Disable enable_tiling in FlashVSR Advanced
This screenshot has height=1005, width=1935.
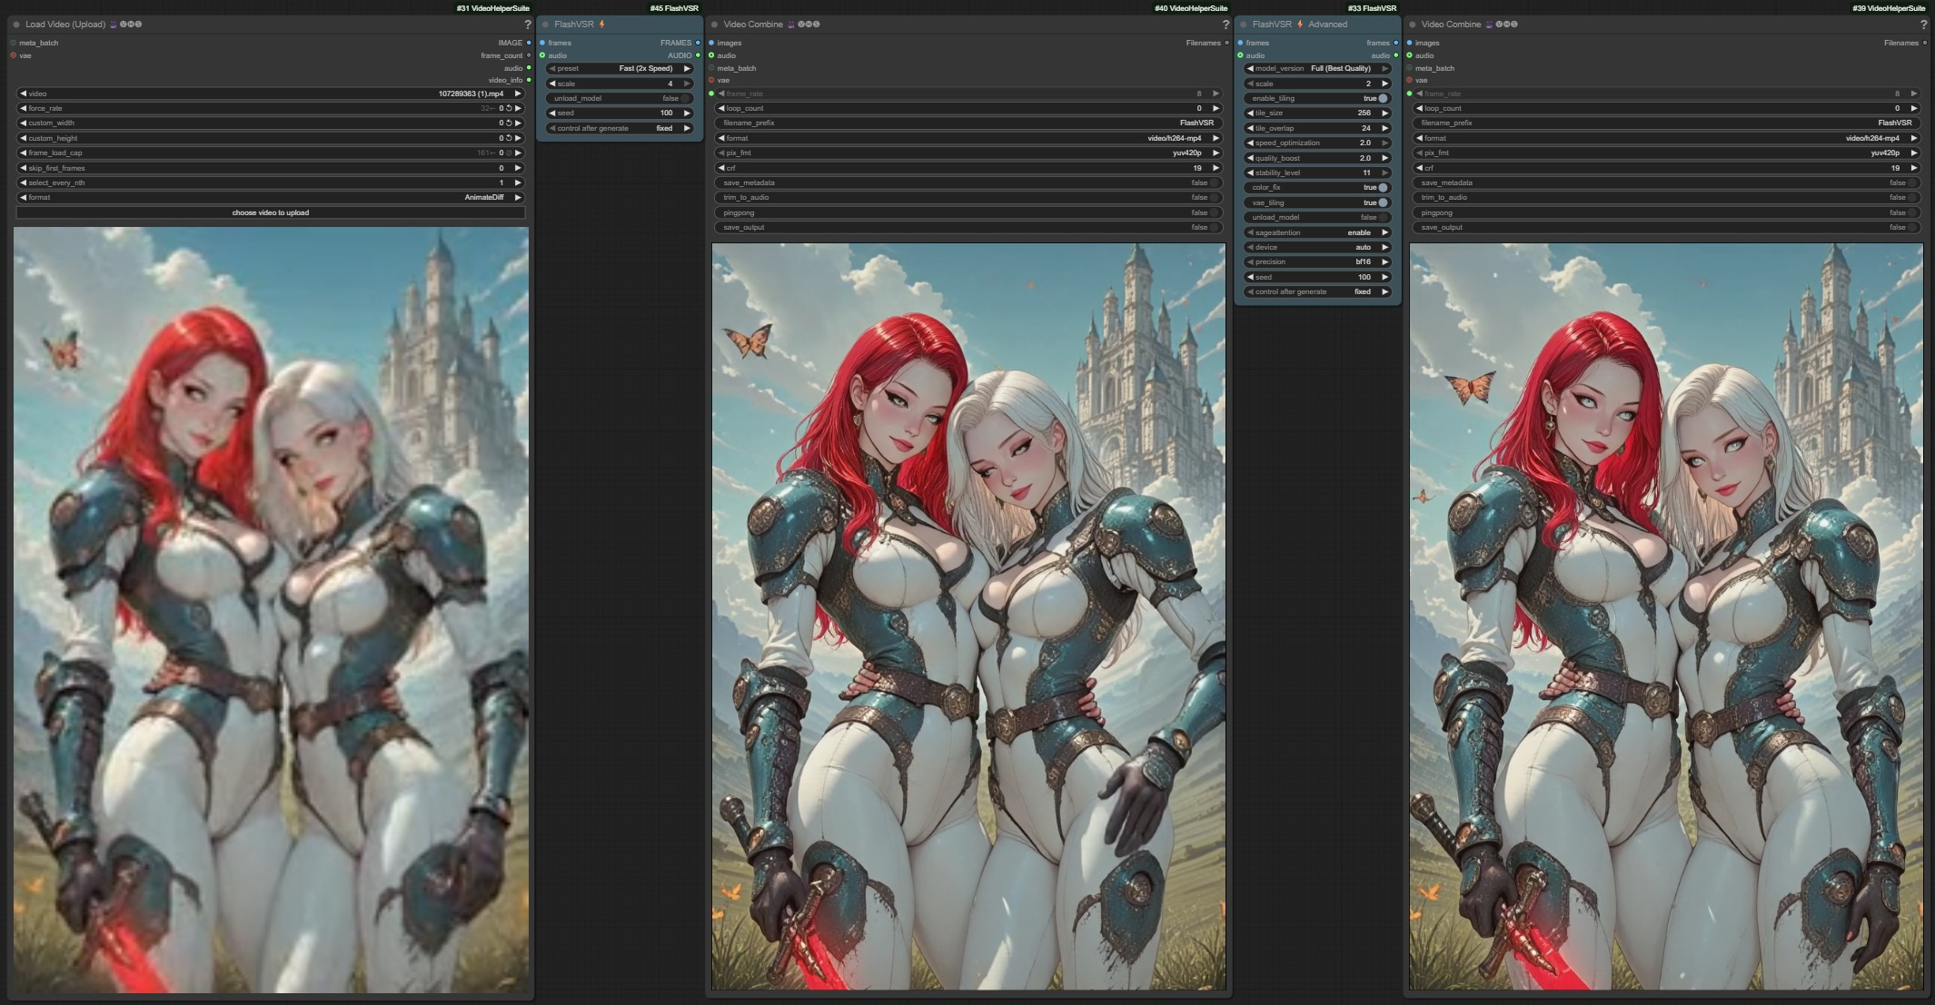1381,97
